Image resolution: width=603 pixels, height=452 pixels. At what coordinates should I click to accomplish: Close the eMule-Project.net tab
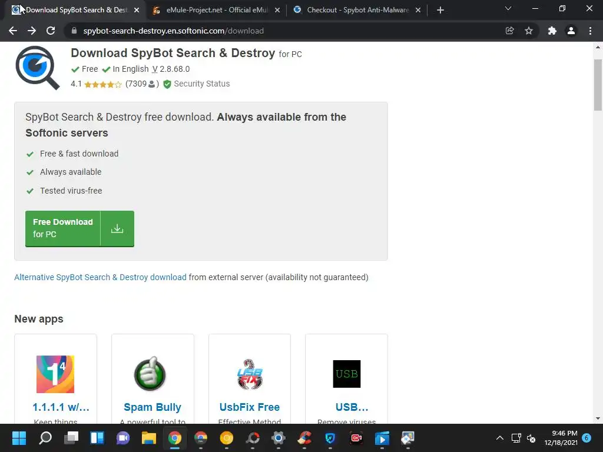click(x=277, y=10)
